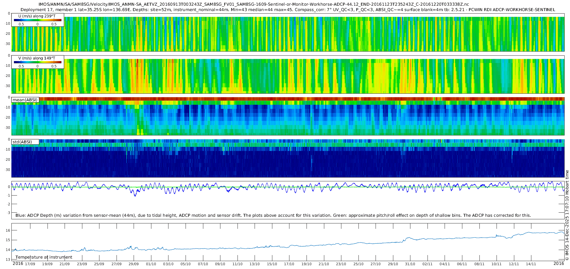Click the vertical IMOS copyright timestamp text
This screenshot has height=269, width=570.
567,215
